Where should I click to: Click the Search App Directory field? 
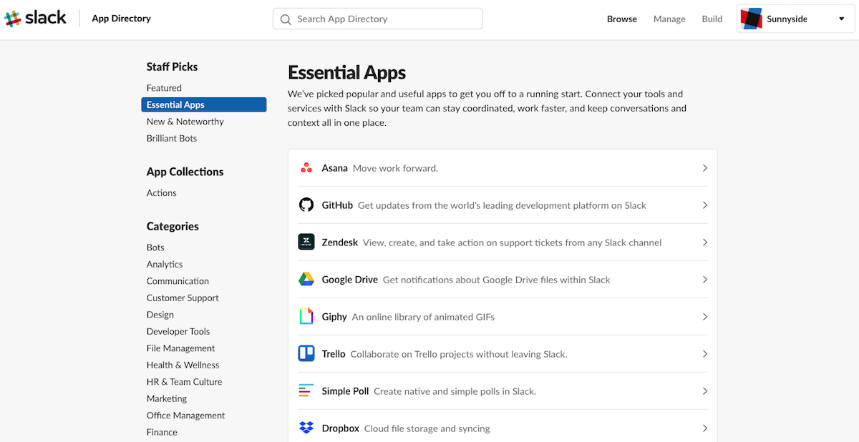(x=378, y=19)
